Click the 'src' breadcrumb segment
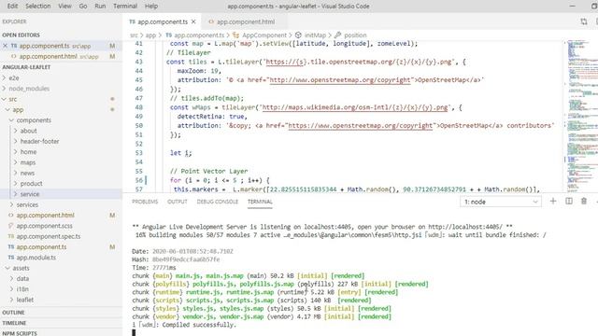Screen dimensions: 598x336 tap(134, 35)
